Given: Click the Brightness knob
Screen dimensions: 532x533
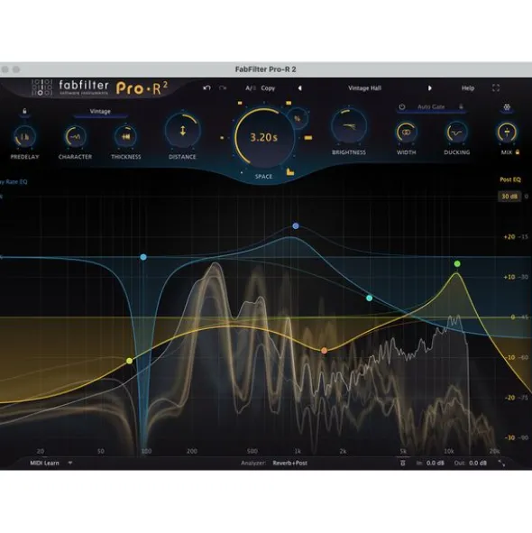Looking at the screenshot, I should (x=349, y=126).
